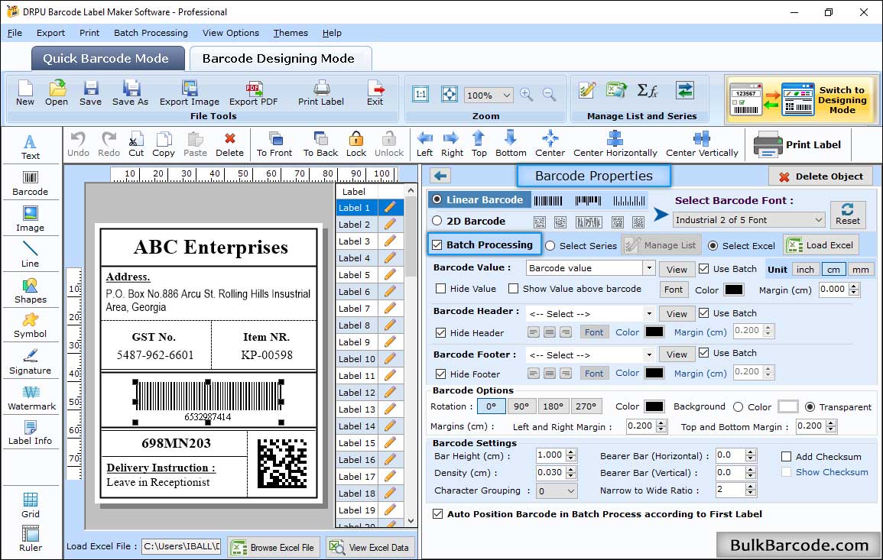Center object horizontally
Viewport: 883px width, 560px height.
[615, 144]
